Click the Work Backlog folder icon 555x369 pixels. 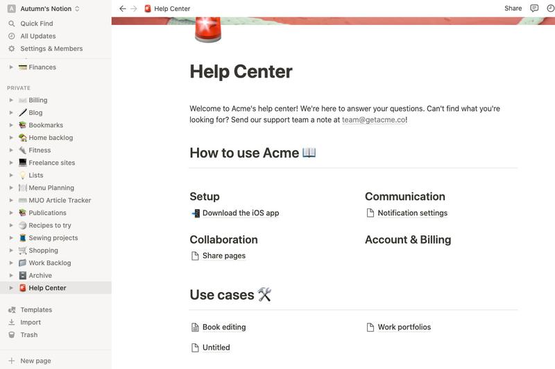pyautogui.click(x=23, y=263)
